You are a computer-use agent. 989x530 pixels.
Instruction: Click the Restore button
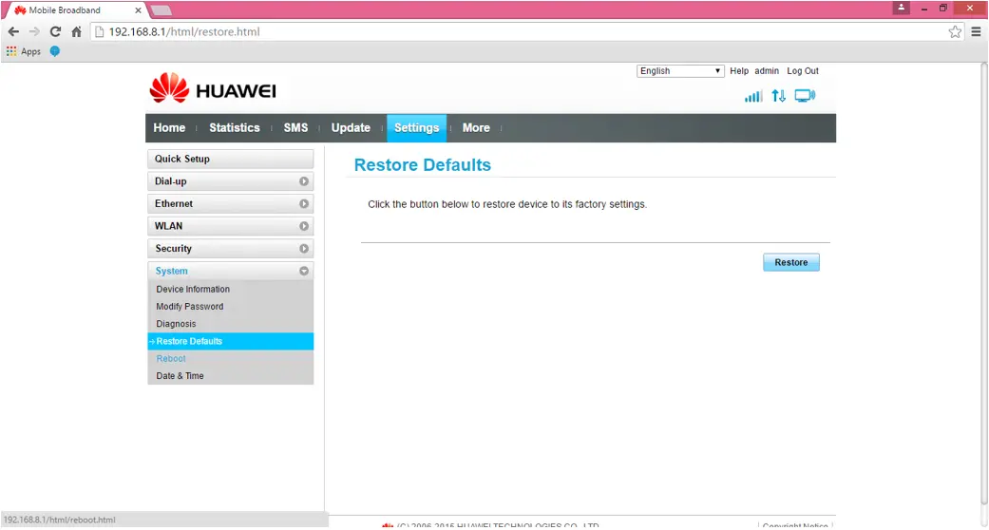(791, 262)
